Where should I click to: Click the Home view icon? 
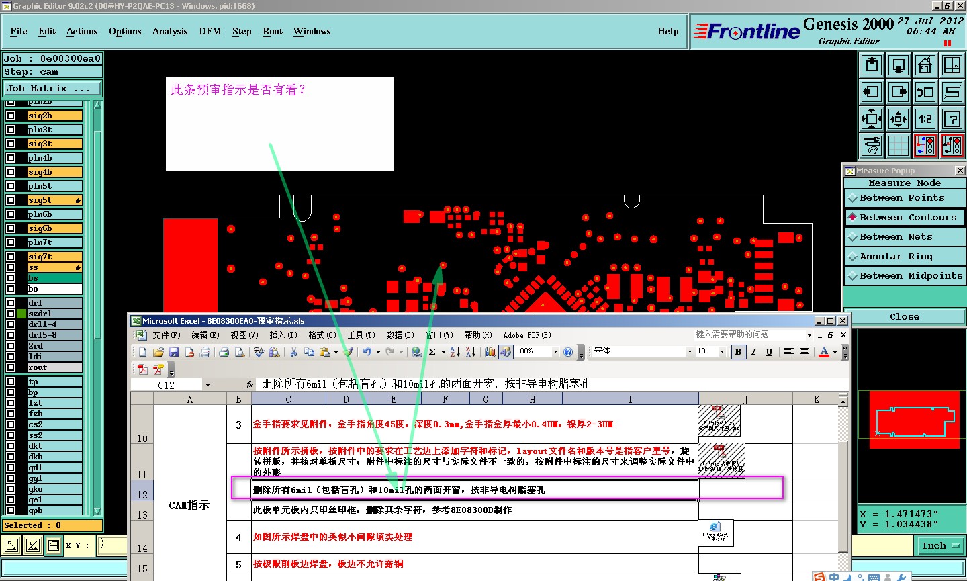click(925, 66)
